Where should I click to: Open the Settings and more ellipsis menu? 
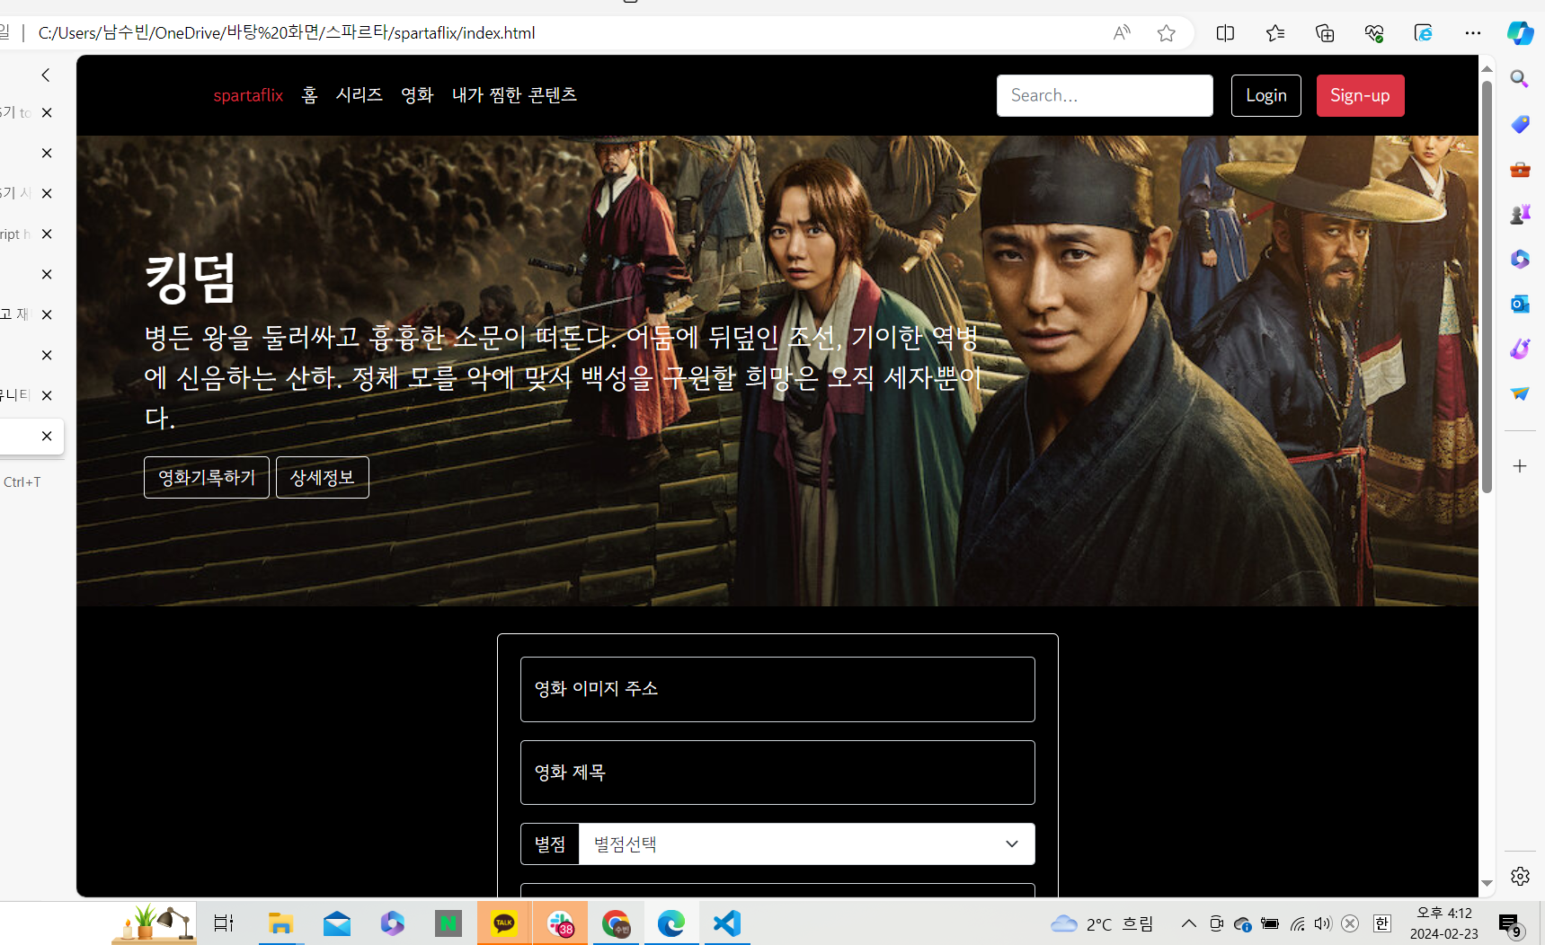pos(1473,33)
